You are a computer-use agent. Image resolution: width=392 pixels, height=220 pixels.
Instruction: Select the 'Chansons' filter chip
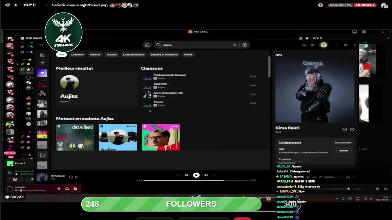tap(77, 54)
